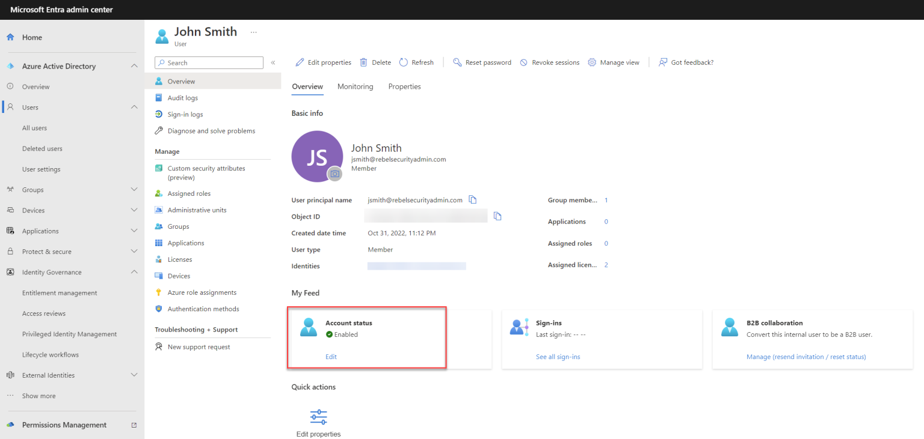Click the Delete user icon
The height and width of the screenshot is (439, 924).
[x=375, y=62]
